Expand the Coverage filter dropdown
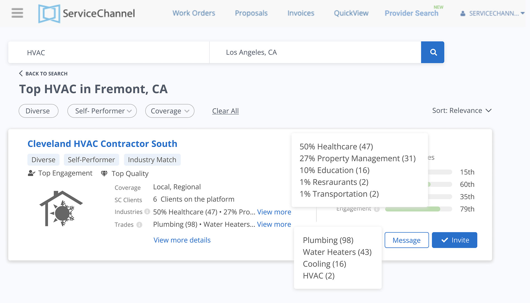The image size is (530, 303). [170, 111]
